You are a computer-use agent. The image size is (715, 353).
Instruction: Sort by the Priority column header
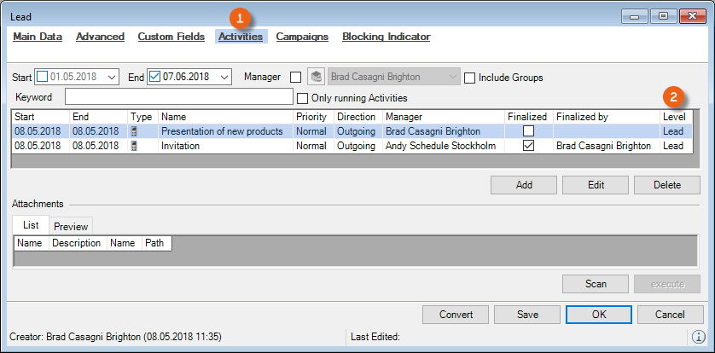pos(311,116)
